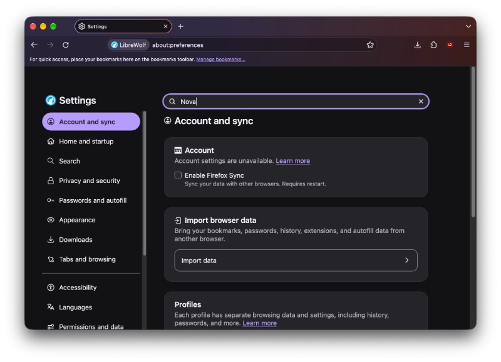Open the Search settings category
This screenshot has height=362, width=501.
pyautogui.click(x=91, y=161)
